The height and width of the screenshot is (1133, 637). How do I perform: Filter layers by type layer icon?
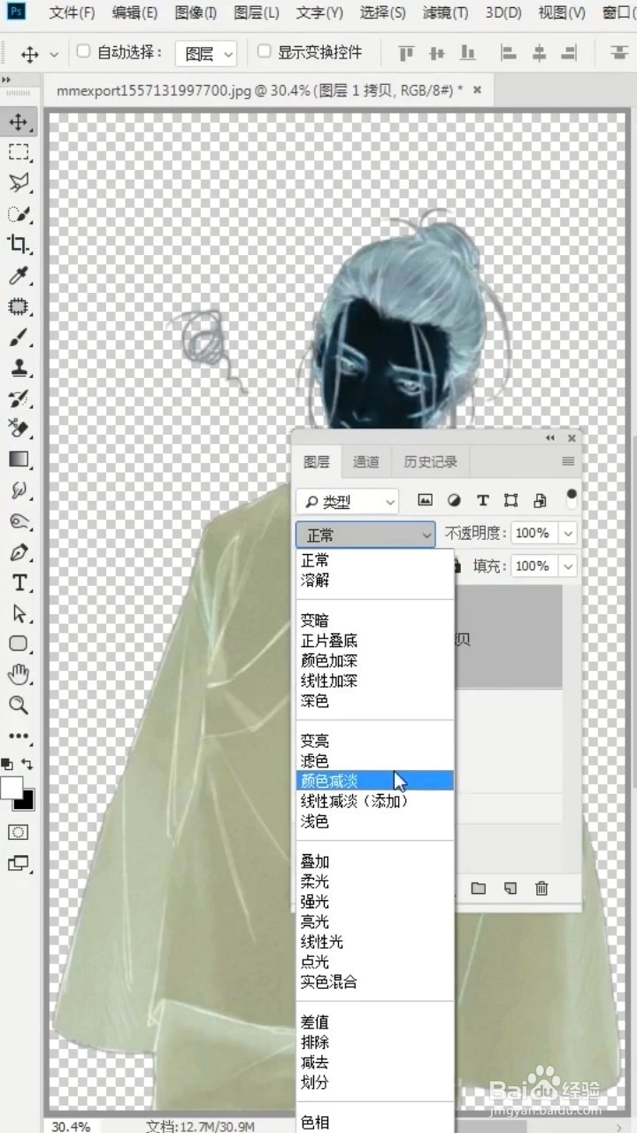coord(482,500)
